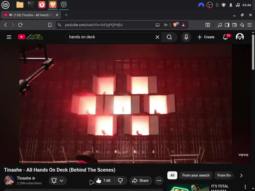Screen dimensions: 255x191
Task: Start voice search with microphone
Action: (186, 37)
